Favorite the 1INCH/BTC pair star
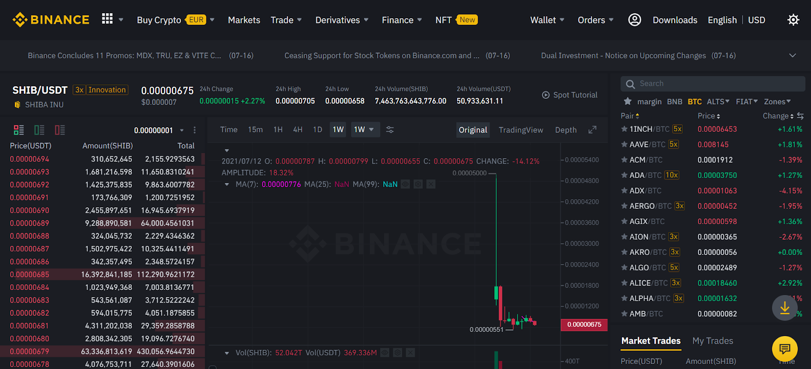Image resolution: width=811 pixels, height=369 pixels. 624,129
